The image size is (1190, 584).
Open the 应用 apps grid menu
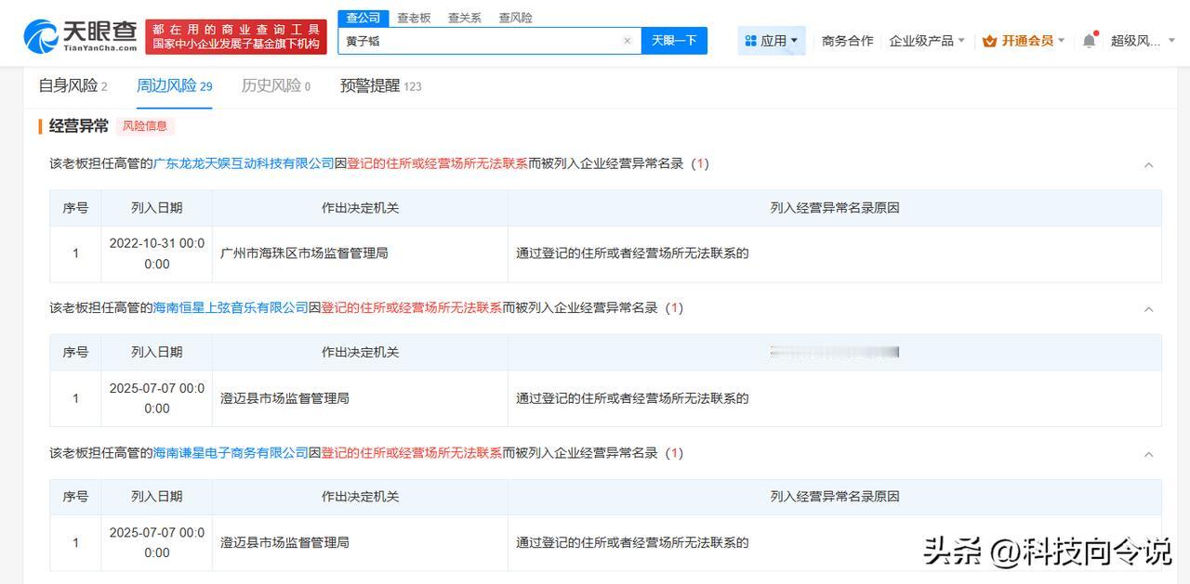click(772, 41)
